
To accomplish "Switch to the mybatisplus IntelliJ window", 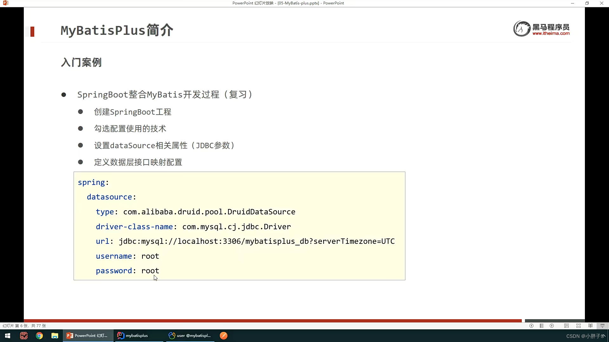I will (138, 335).
